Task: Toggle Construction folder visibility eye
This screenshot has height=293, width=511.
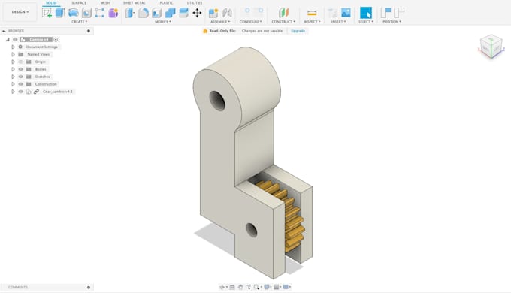Action: (x=21, y=84)
